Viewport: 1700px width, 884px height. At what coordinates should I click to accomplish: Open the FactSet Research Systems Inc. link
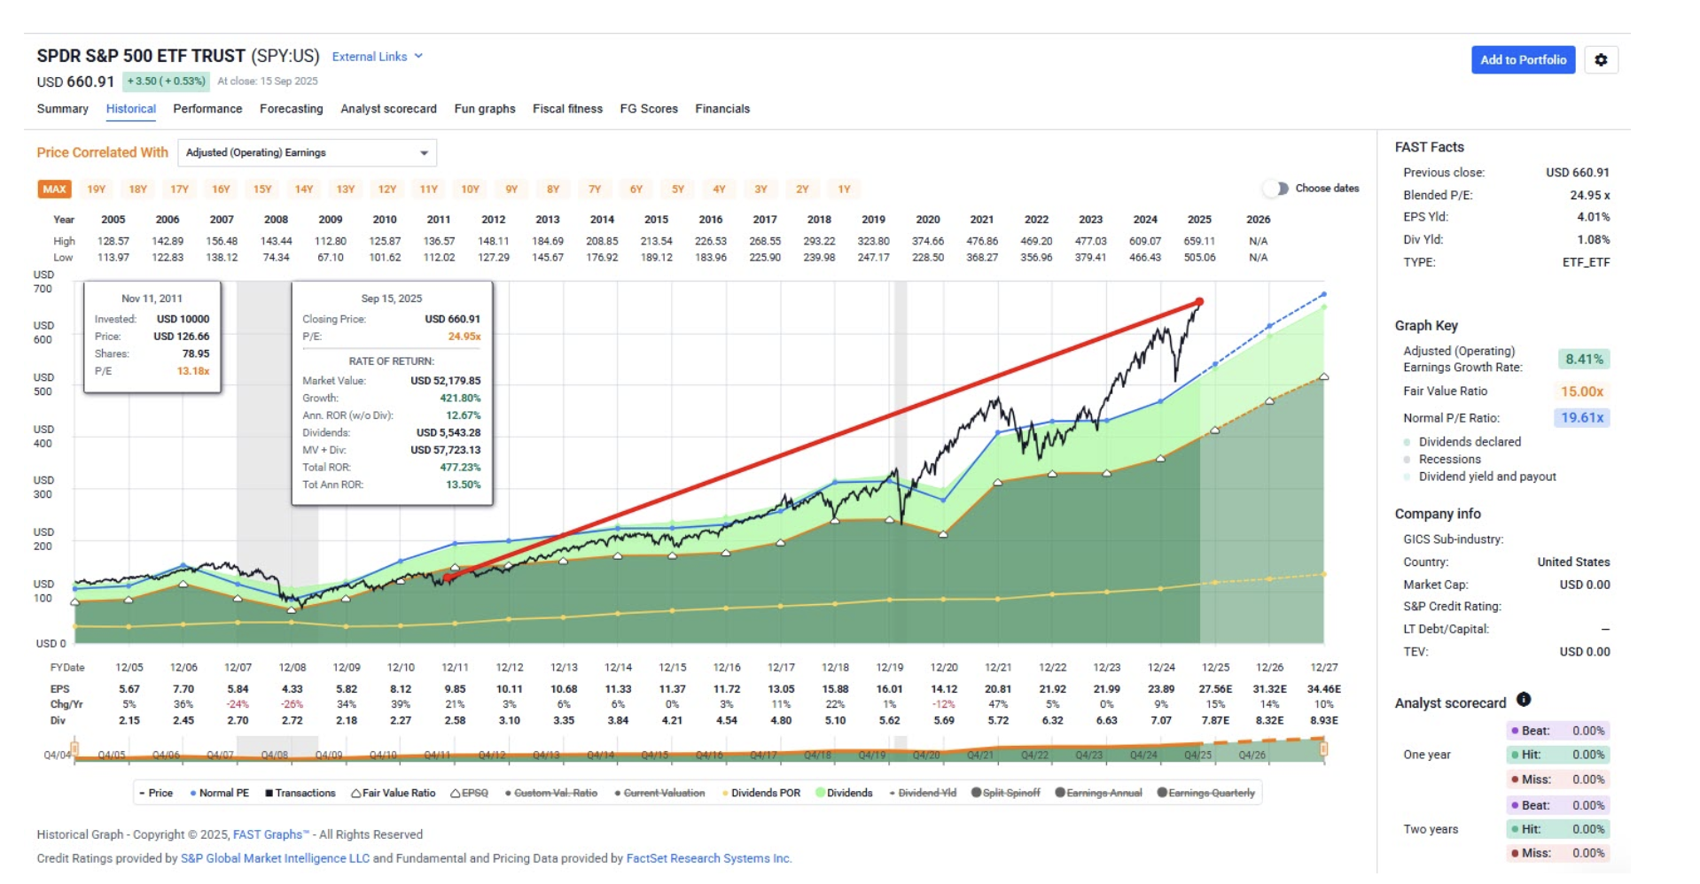point(709,858)
